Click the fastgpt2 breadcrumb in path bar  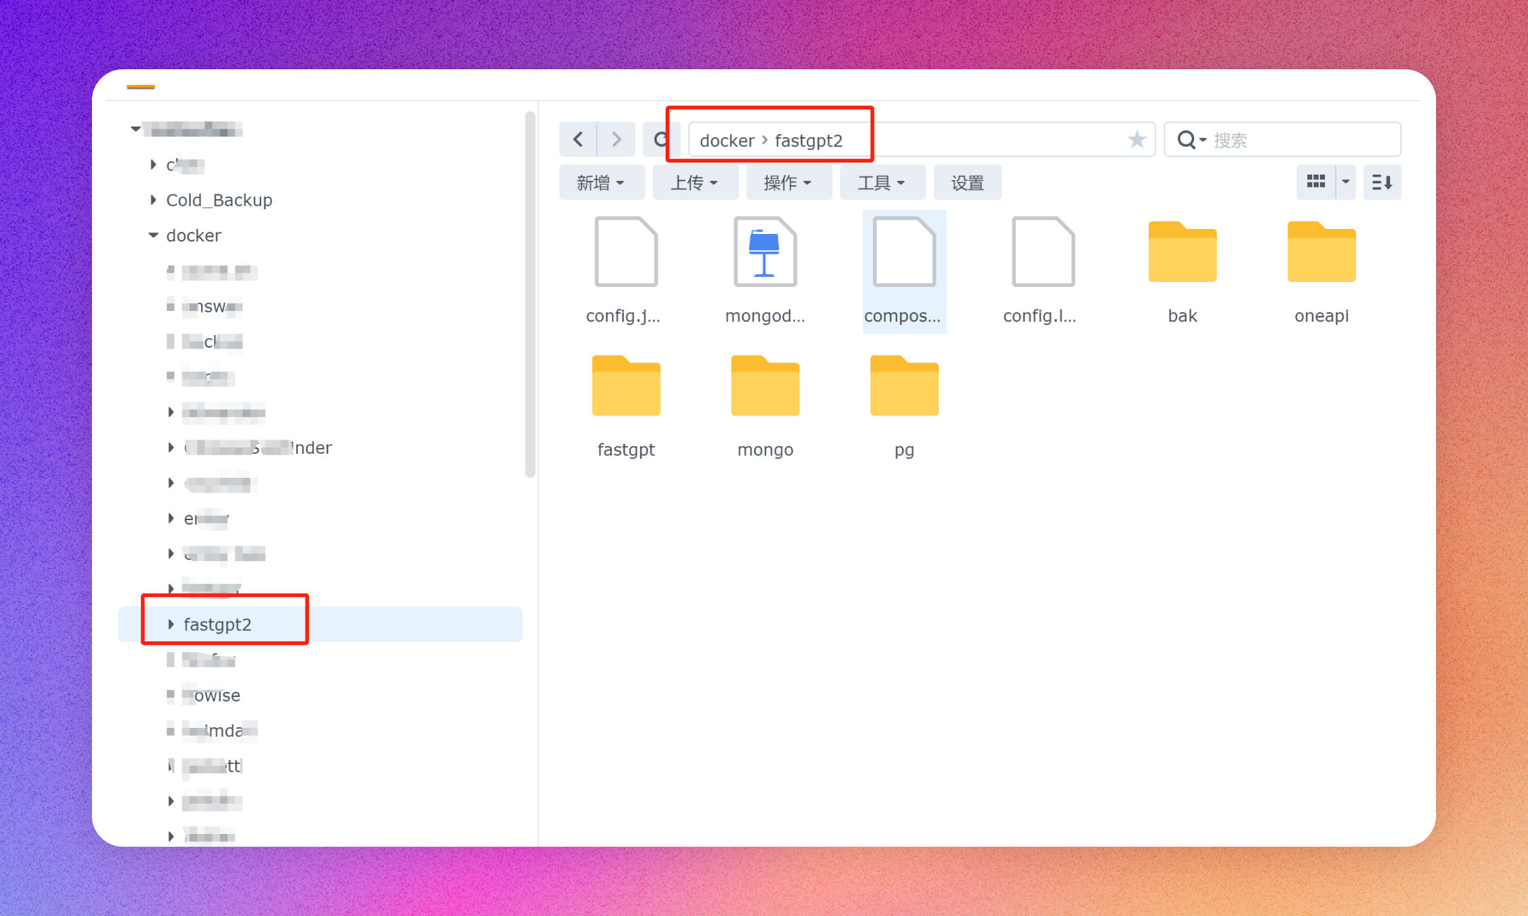pos(809,141)
